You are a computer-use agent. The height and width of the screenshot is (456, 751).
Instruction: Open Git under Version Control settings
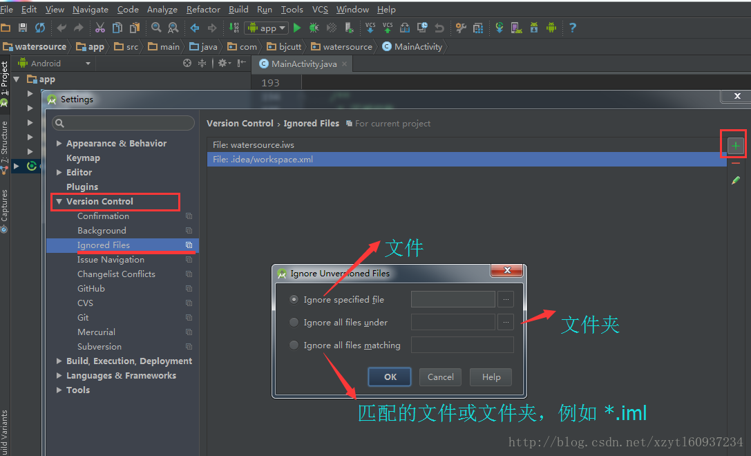[x=83, y=317]
